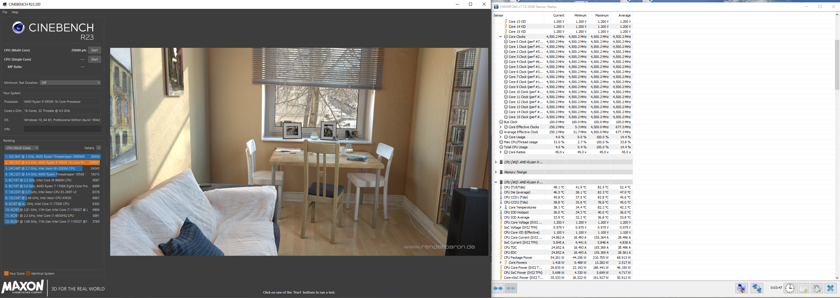840x298 pixels.
Task: Expand the Core Ratios node
Action: click(x=501, y=152)
